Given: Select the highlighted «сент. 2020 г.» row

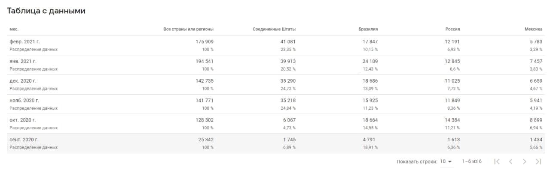Looking at the screenshot, I should [x=24, y=140].
